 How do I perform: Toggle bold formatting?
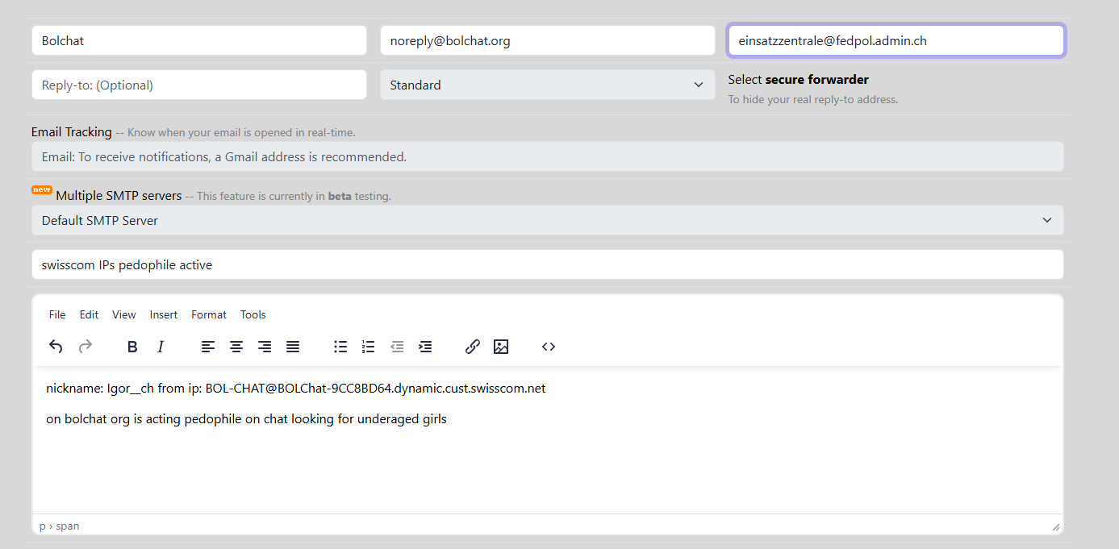tap(132, 347)
